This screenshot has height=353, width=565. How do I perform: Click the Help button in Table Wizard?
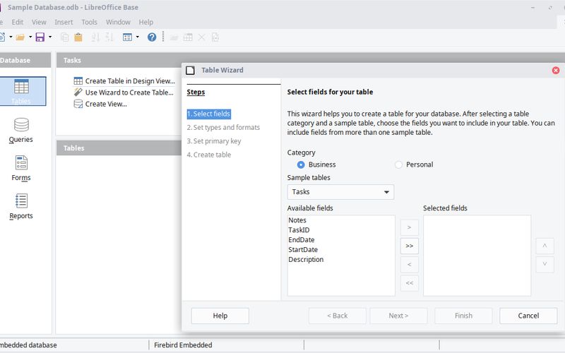[x=220, y=316]
